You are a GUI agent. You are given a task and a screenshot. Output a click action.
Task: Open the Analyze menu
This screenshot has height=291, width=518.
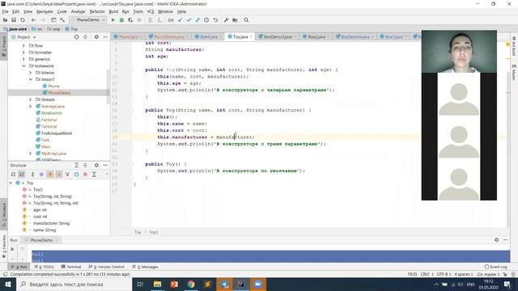(x=78, y=11)
